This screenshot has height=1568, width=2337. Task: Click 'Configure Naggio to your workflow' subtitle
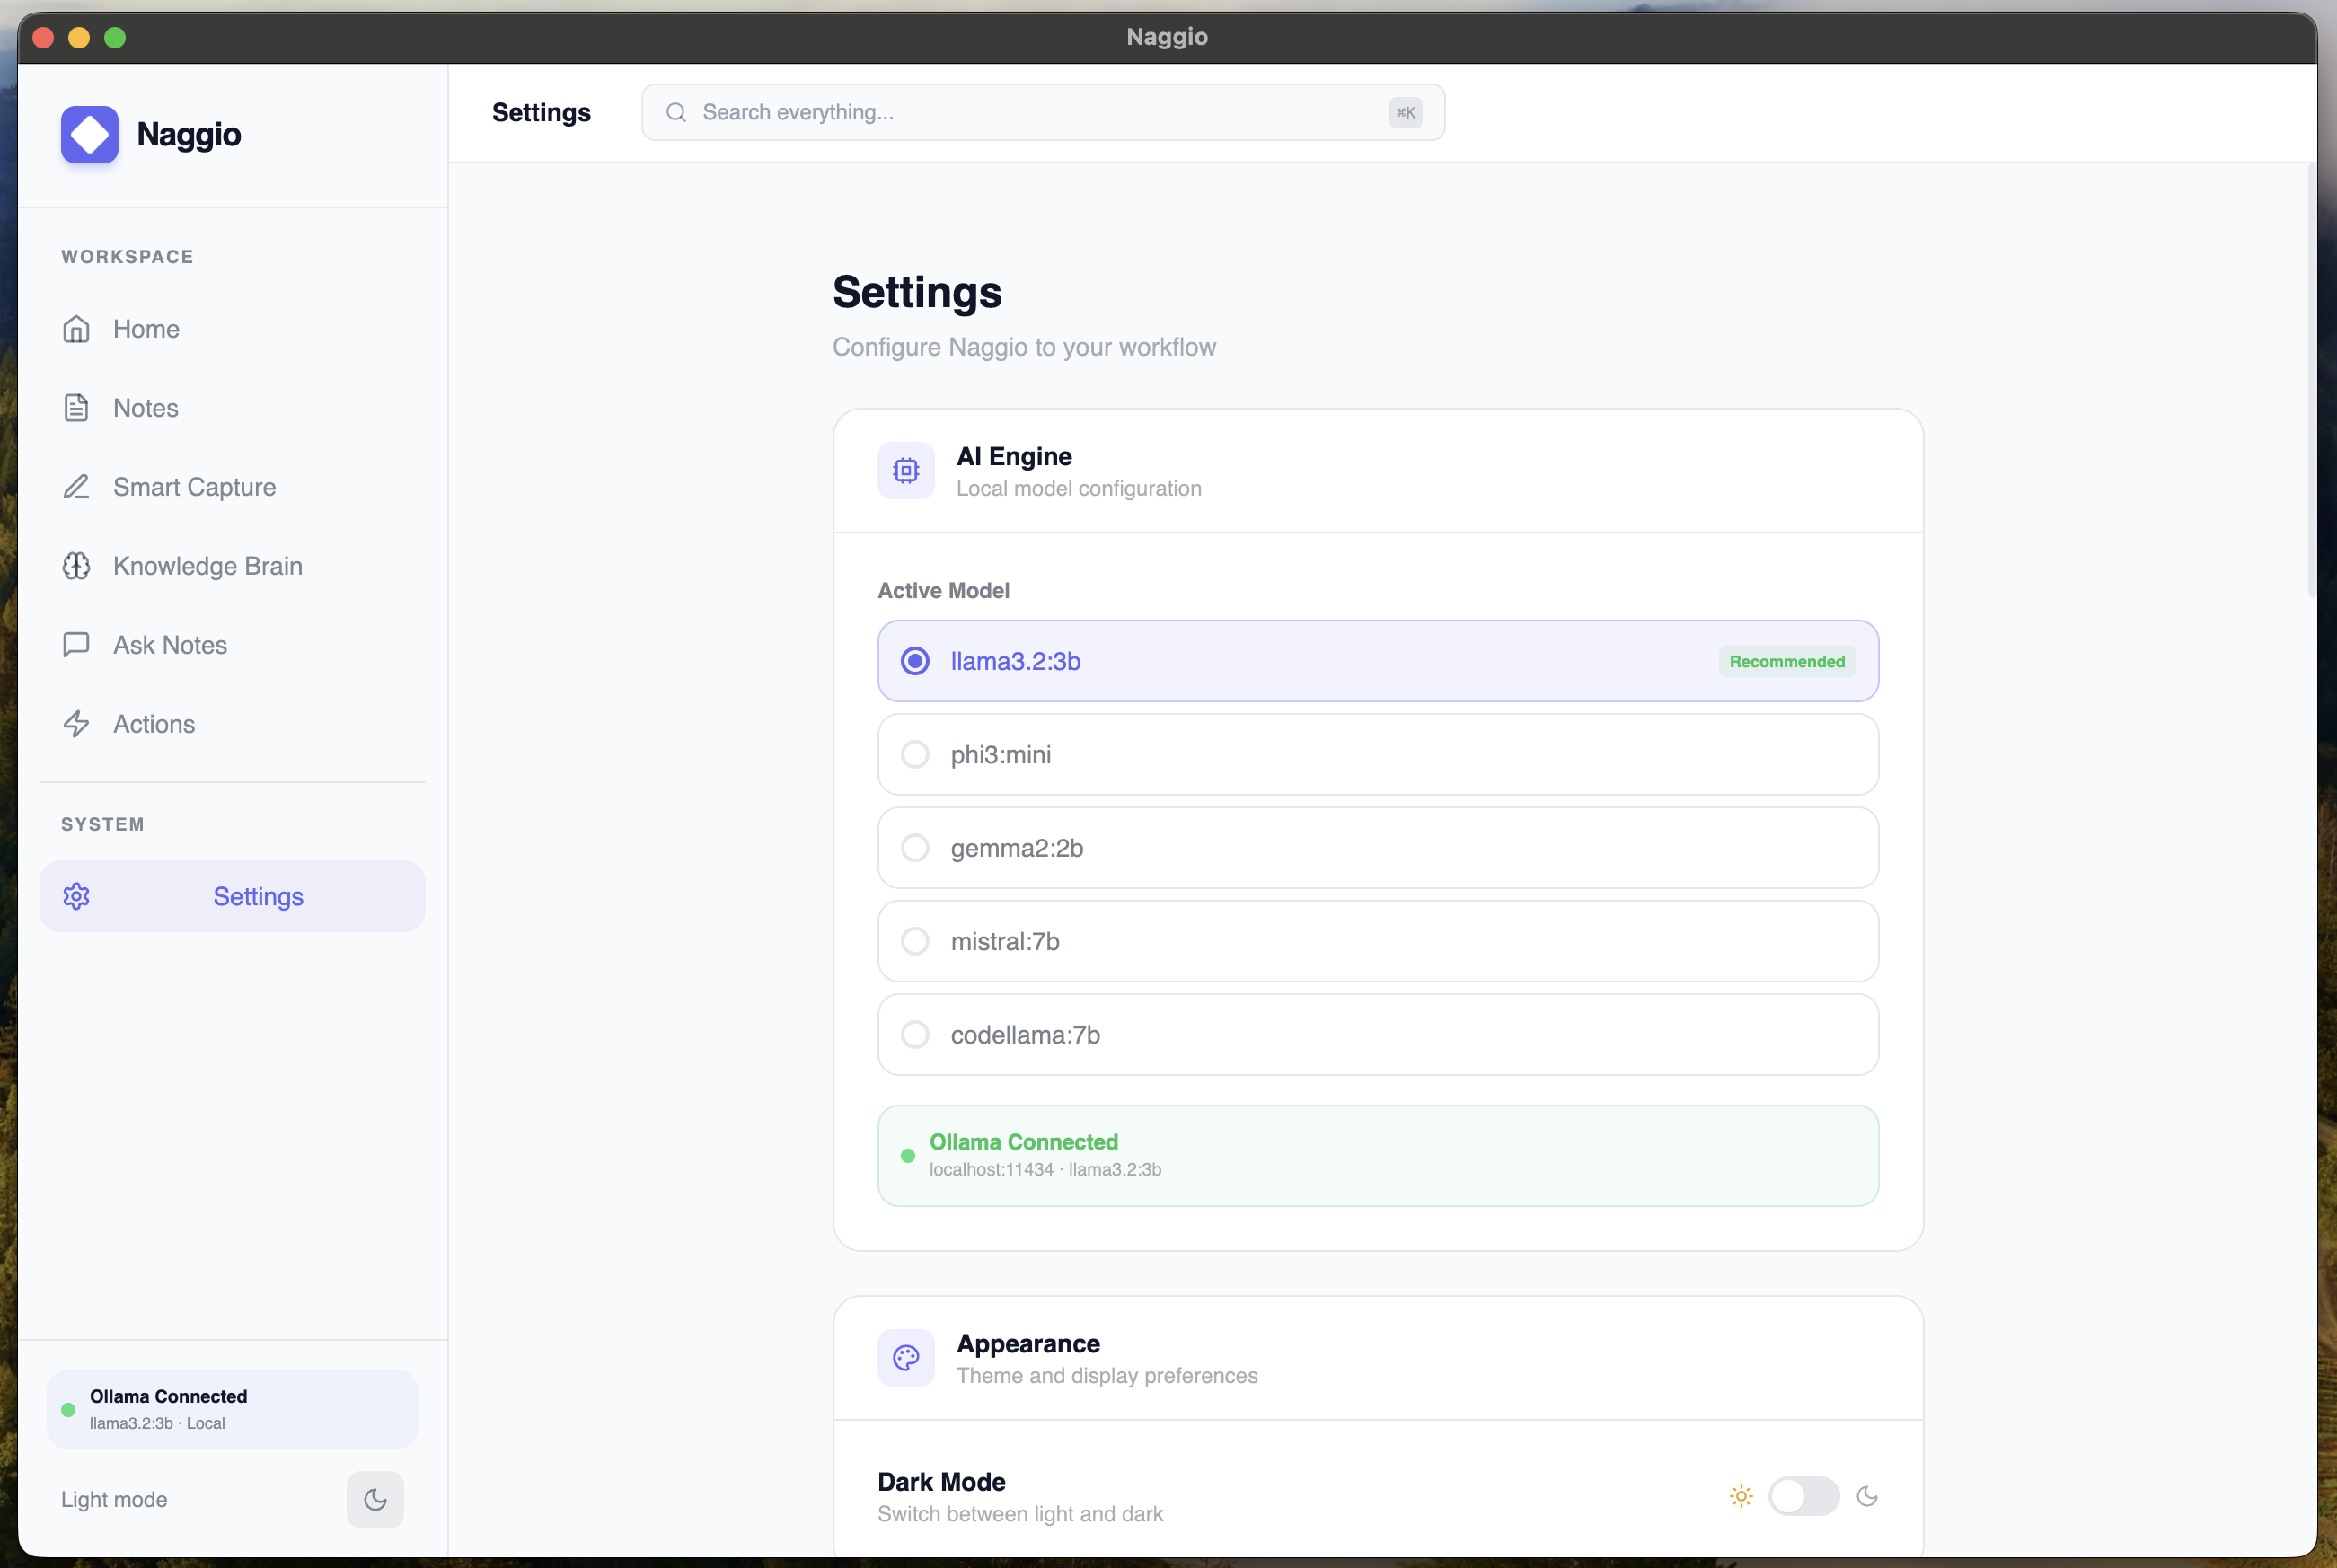[1024, 347]
